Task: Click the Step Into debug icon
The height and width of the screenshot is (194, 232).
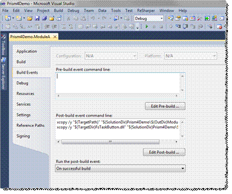Action: tap(178, 26)
